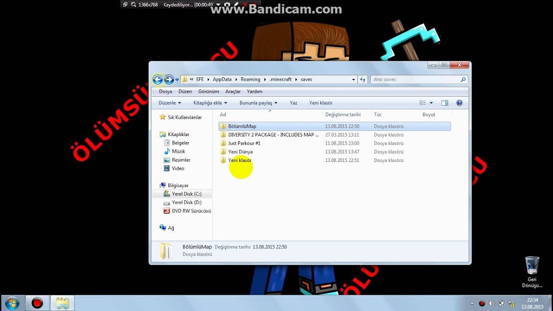The height and width of the screenshot is (311, 553).
Task: Open the Araçlar menu
Action: coord(233,92)
